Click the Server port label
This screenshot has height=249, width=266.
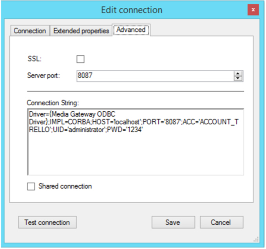coord(43,76)
